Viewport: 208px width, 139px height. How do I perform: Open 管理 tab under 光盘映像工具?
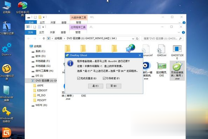79,22
